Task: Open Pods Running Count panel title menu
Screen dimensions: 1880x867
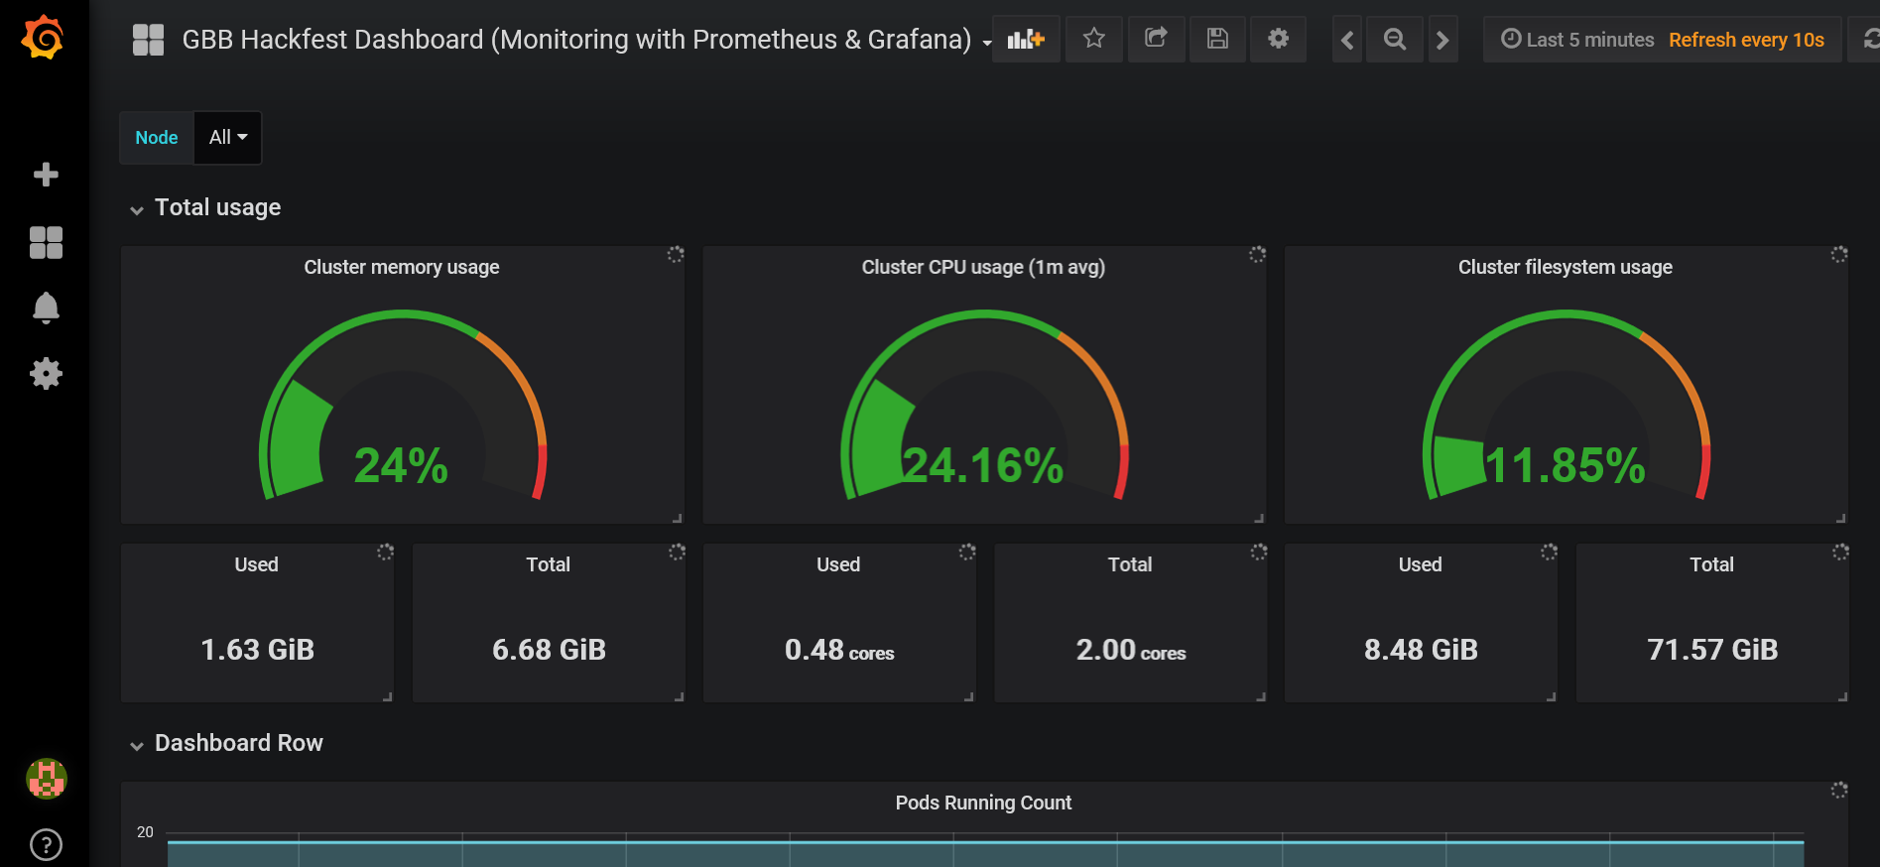Action: pos(983,803)
